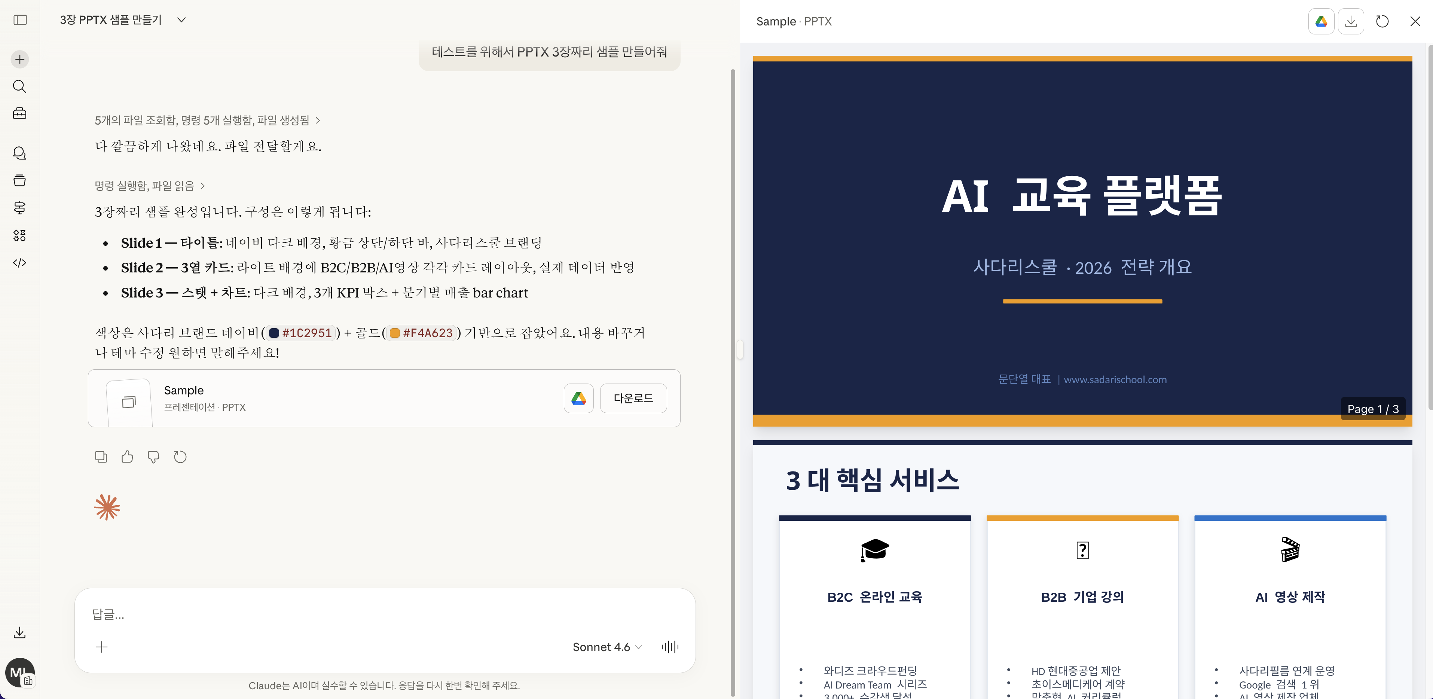This screenshot has height=699, width=1433.
Task: Open the projects toolbox icon in sidebar
Action: pos(20,113)
